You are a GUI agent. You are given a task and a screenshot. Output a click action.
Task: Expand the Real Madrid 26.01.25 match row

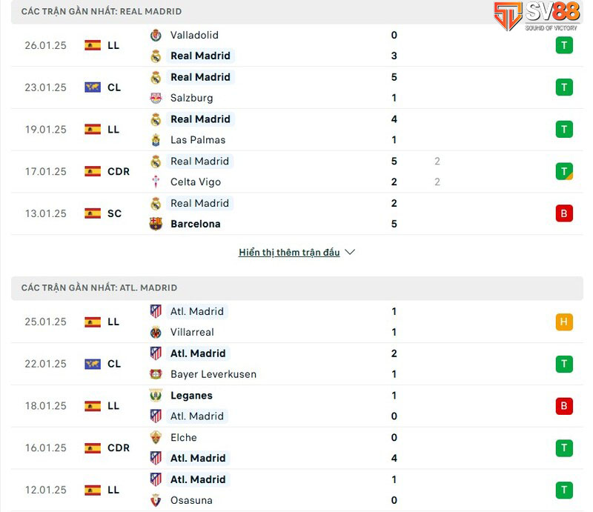[x=296, y=45]
